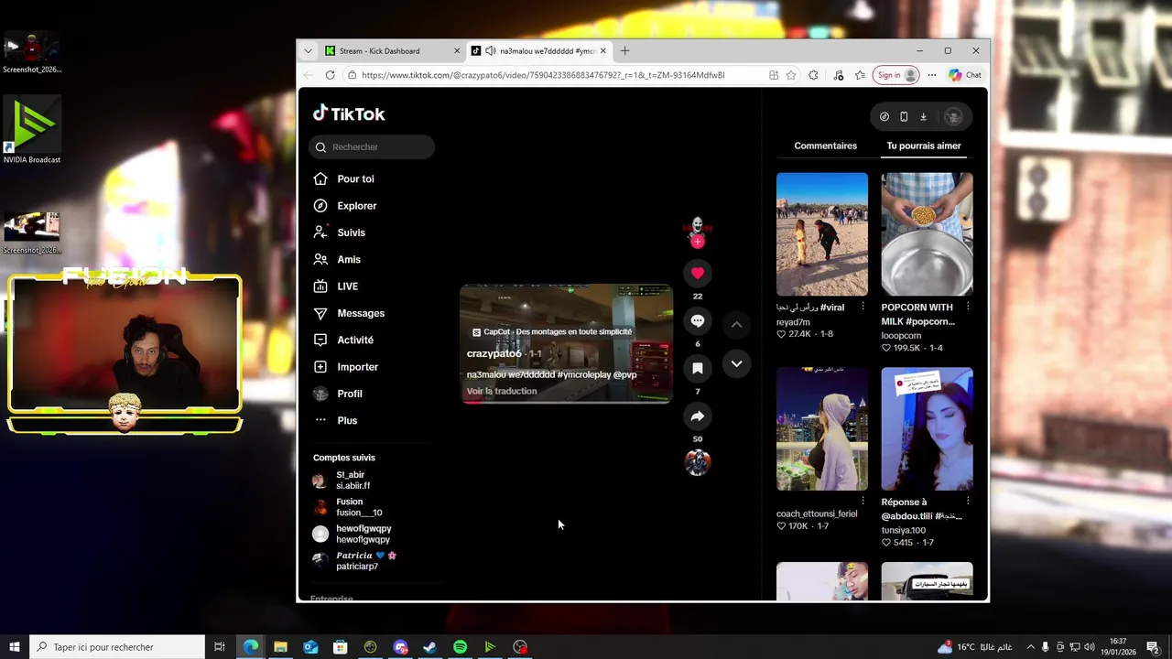This screenshot has width=1172, height=659.
Task: Click the #ymcroleplay hashtag
Action: click(583, 374)
